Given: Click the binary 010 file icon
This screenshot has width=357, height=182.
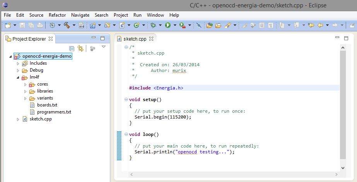Looking at the screenshot, I should tap(82, 25).
